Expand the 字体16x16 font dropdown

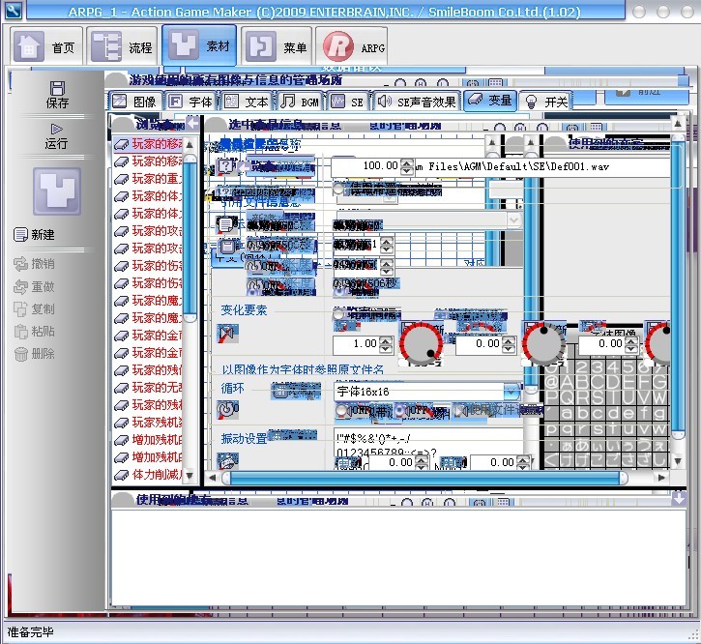pos(511,392)
